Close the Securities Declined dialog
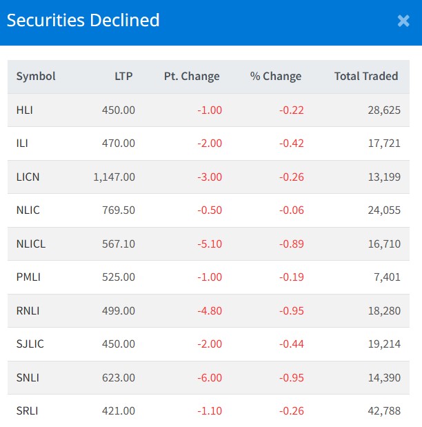 click(403, 21)
